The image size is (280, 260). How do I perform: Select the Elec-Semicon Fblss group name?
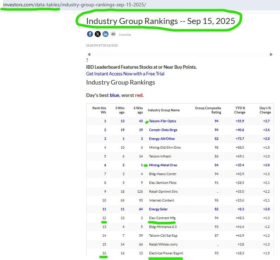click(163, 183)
